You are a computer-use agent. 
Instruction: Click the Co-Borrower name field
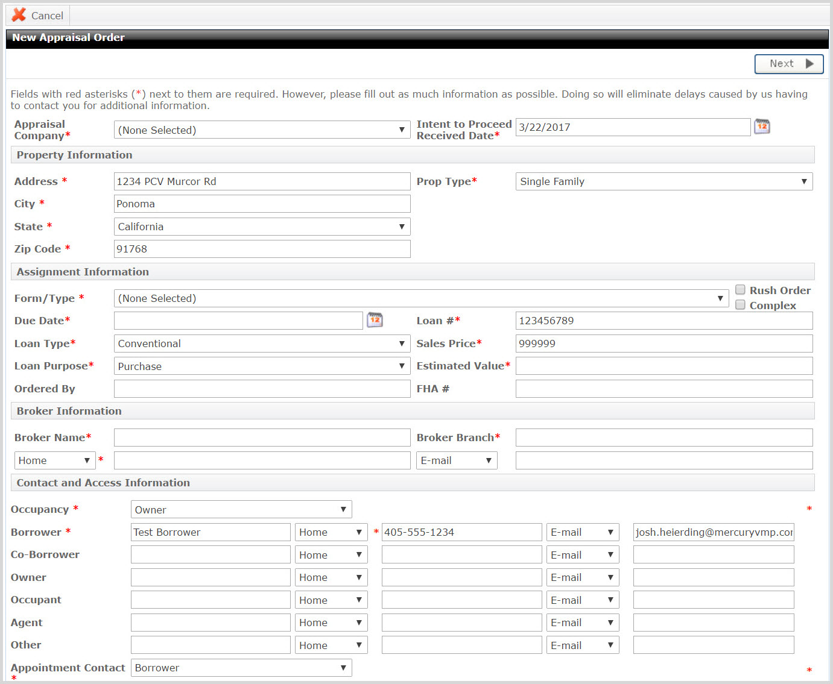click(x=211, y=554)
